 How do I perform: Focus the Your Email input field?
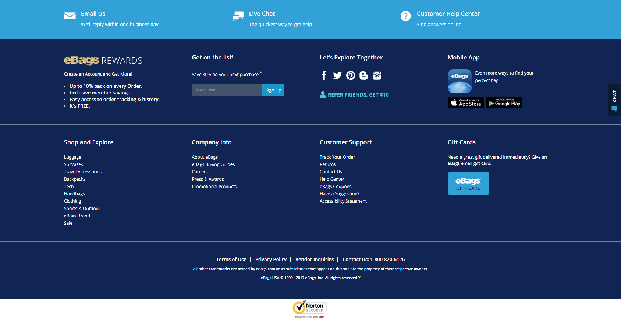click(x=227, y=90)
